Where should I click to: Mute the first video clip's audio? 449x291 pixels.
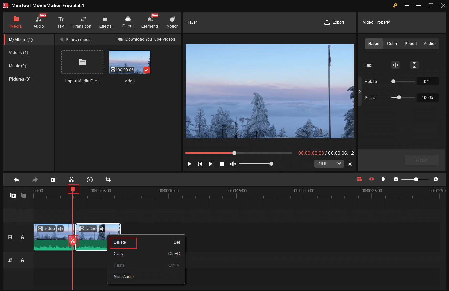point(60,229)
